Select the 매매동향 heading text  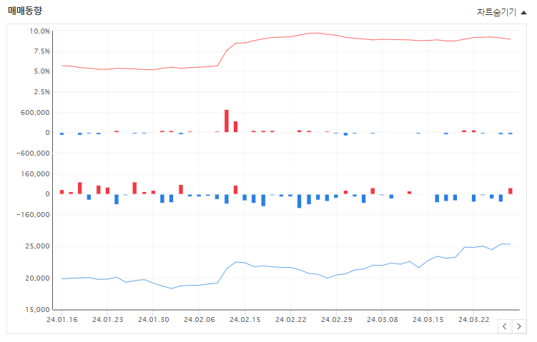click(25, 11)
